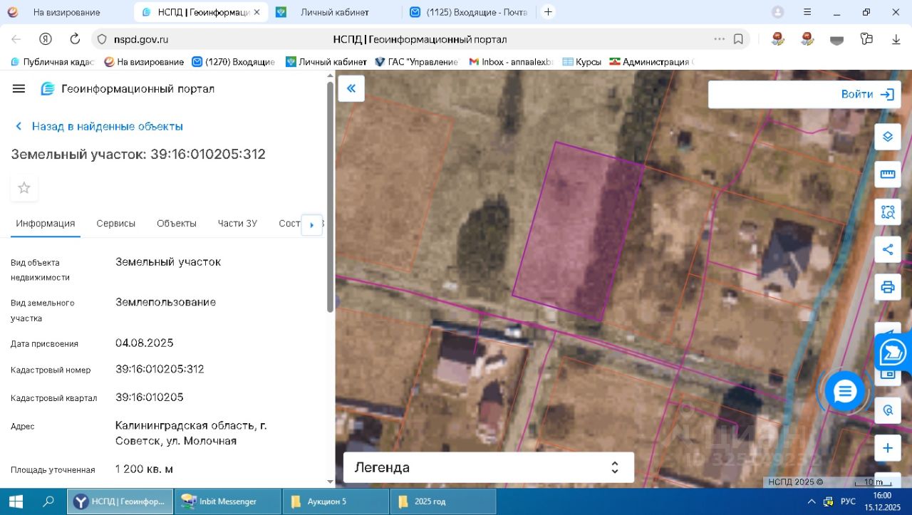
Task: Open Windows taskbar search
Action: coord(48,501)
